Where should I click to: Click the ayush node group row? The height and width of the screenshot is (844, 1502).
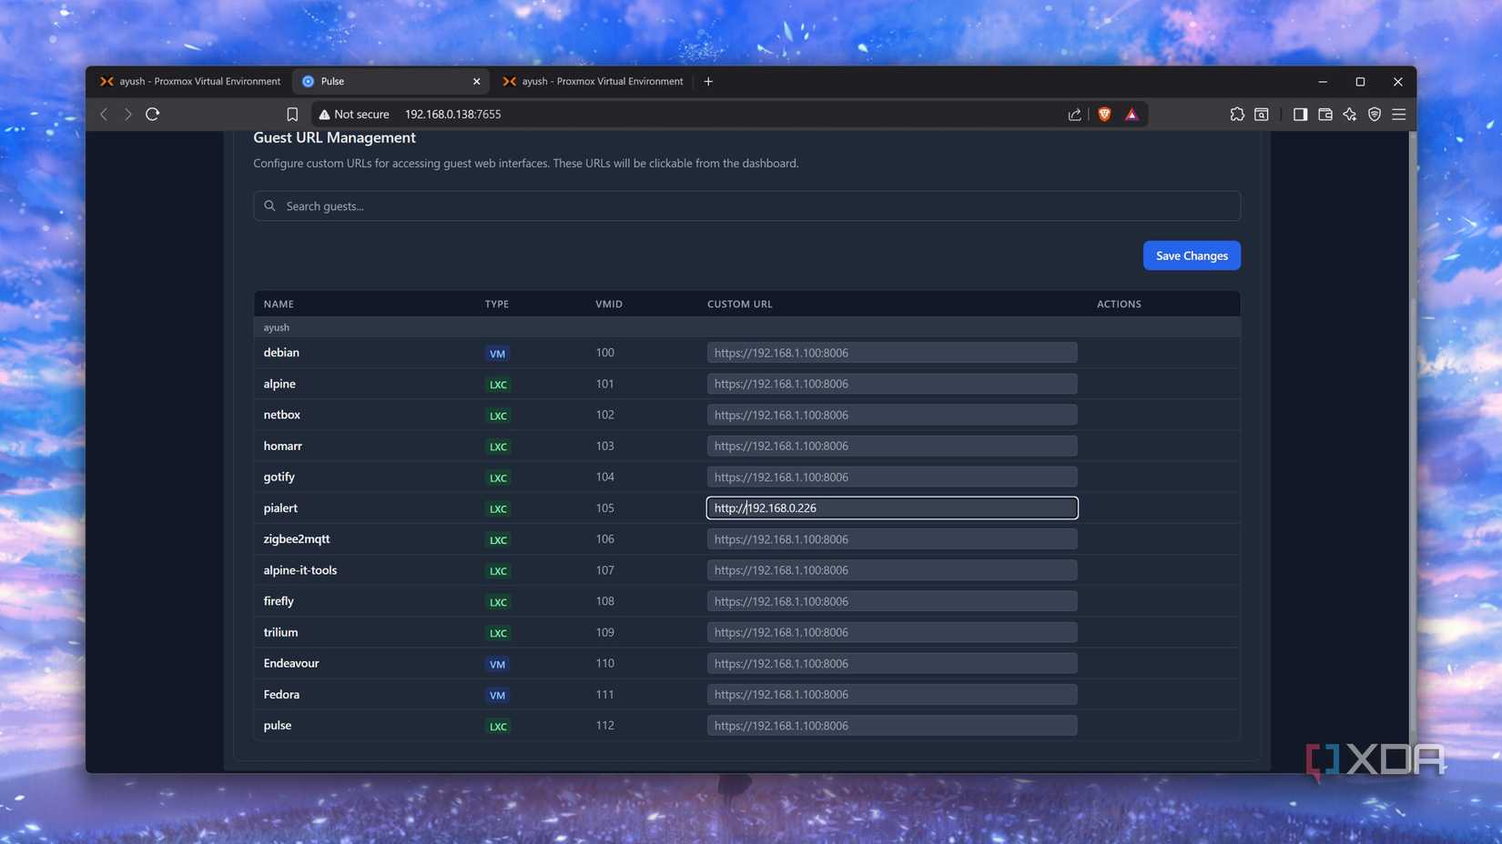click(x=746, y=327)
